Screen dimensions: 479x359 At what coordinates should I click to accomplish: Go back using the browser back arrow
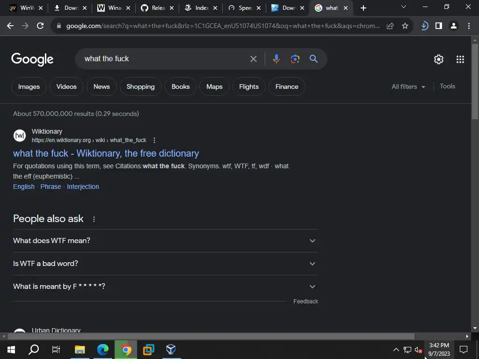click(x=10, y=26)
